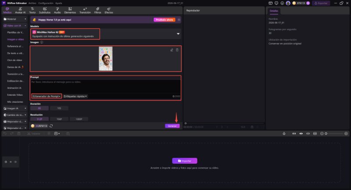Image resolution: width=351 pixels, height=190 pixels.
Task: Select the 10S duration option
Action: point(59,108)
